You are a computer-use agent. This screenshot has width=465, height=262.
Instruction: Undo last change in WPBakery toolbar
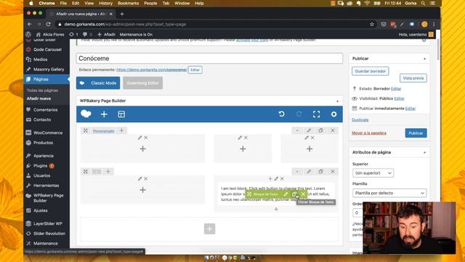[281, 114]
